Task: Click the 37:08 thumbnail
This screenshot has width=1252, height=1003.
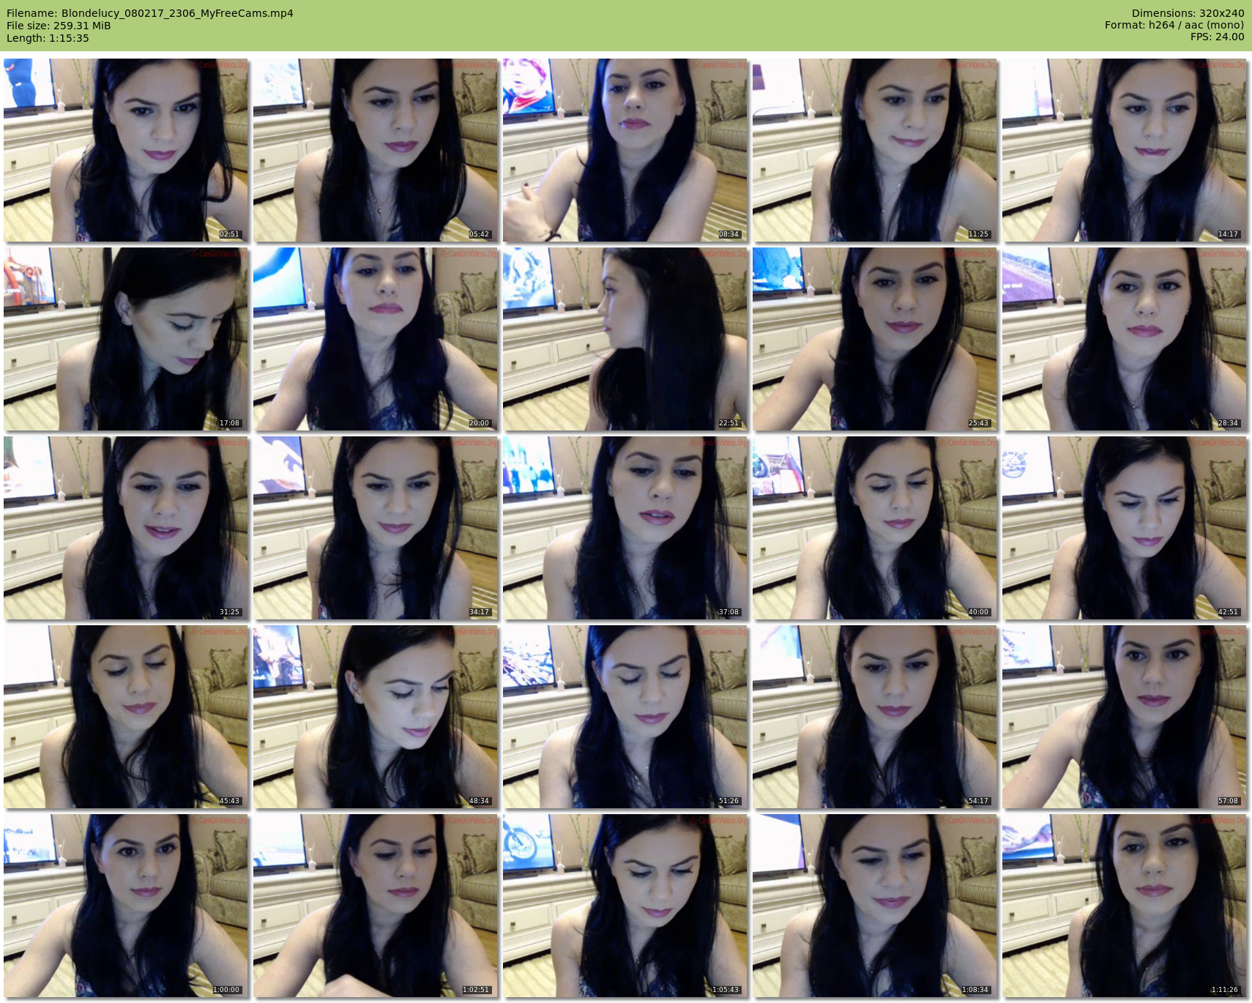Action: pos(625,528)
